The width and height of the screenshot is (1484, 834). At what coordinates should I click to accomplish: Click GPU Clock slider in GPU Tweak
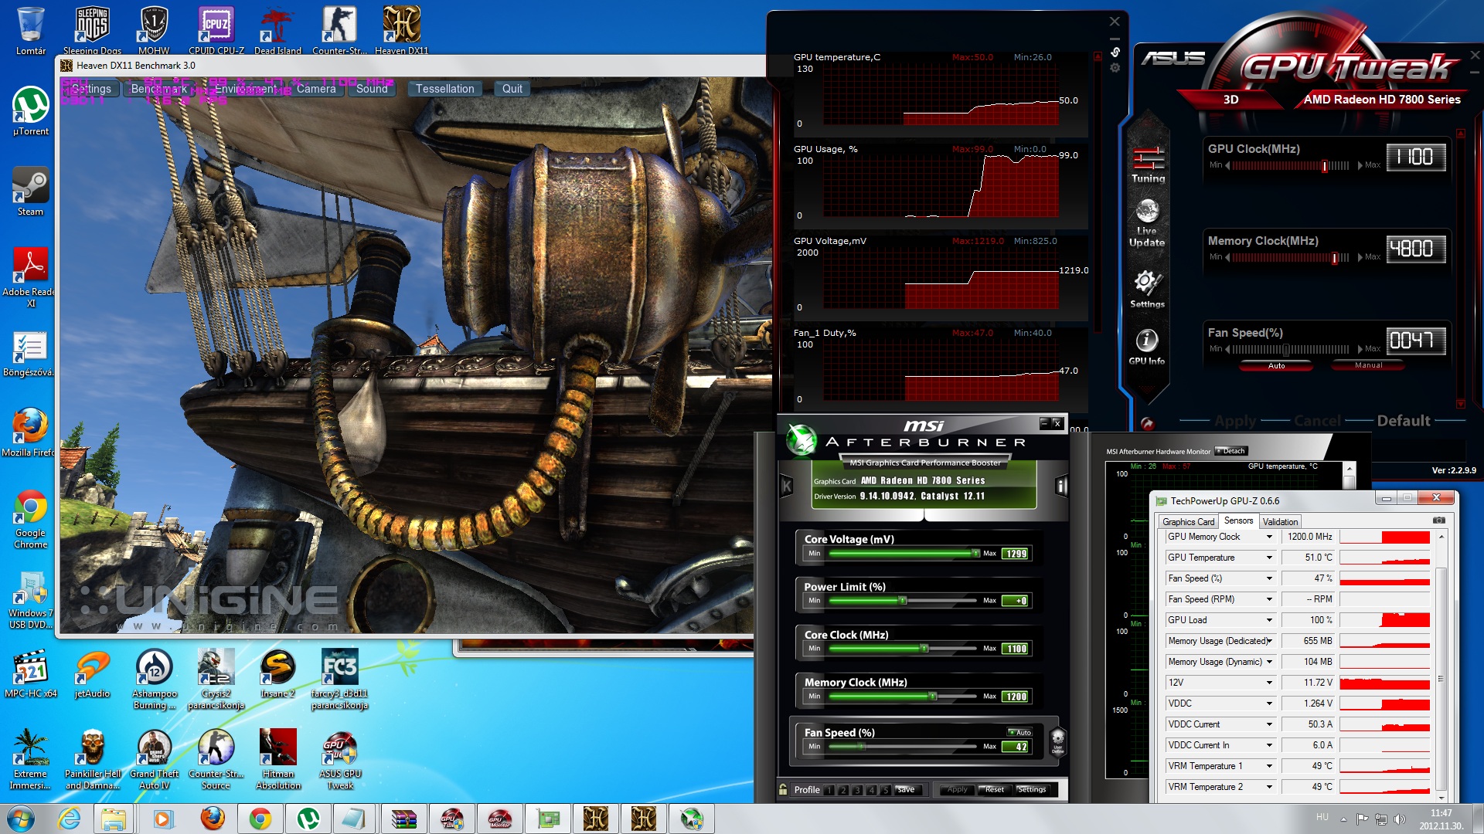coord(1291,166)
